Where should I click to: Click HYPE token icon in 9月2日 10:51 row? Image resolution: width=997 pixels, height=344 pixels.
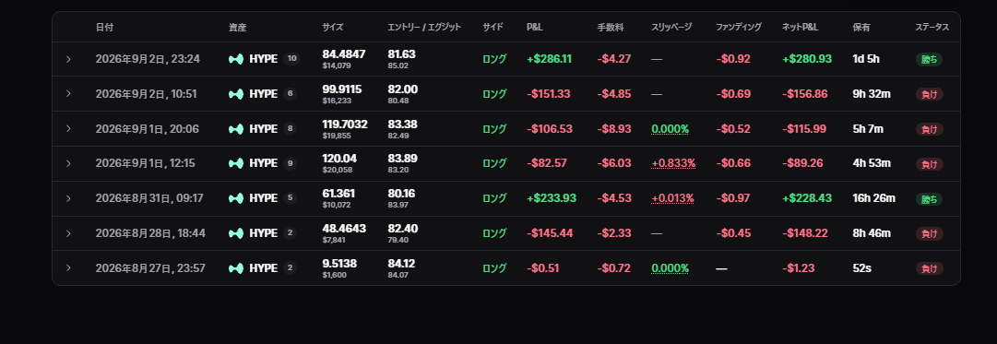click(236, 94)
